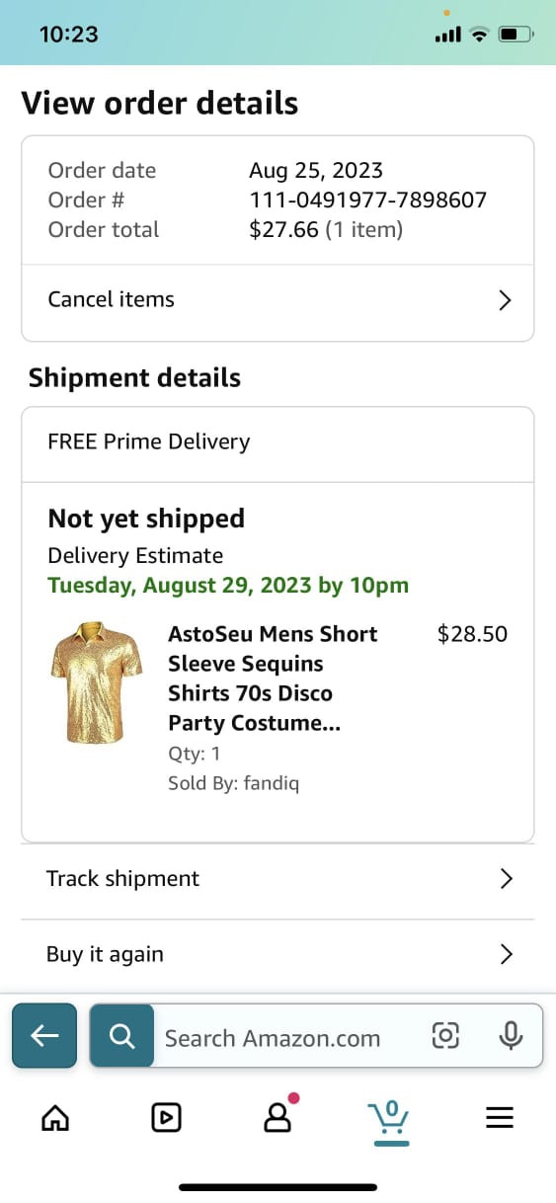The width and height of the screenshot is (556, 1203).
Task: Open the Inspire video play icon
Action: click(x=166, y=1117)
